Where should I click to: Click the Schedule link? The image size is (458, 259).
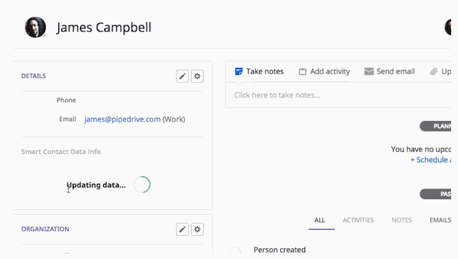(x=431, y=160)
